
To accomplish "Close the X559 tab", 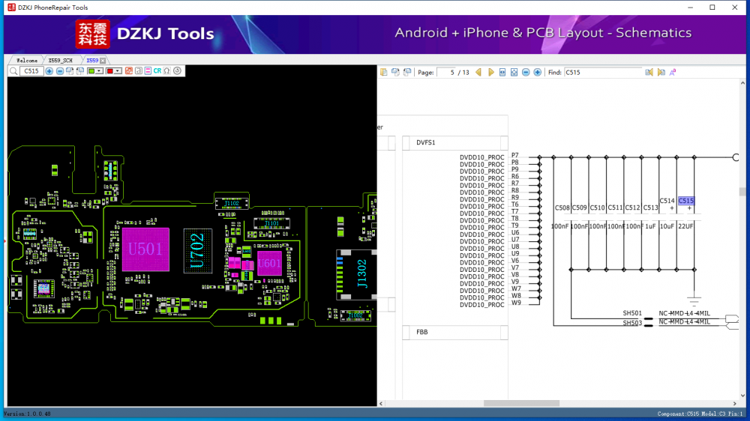I will point(103,60).
